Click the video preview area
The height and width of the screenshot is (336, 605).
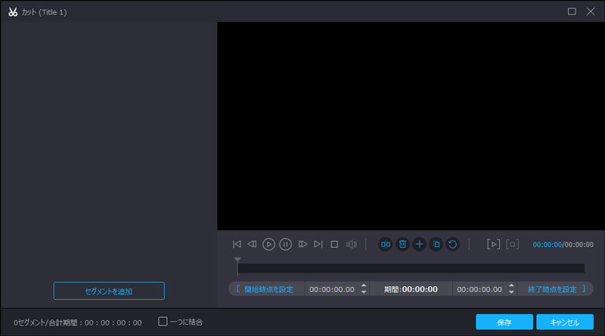coord(411,126)
